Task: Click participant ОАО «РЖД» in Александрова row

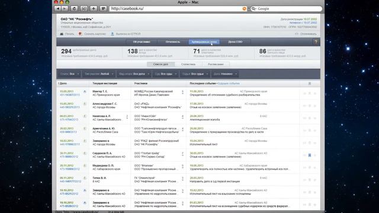Action: tap(142, 104)
